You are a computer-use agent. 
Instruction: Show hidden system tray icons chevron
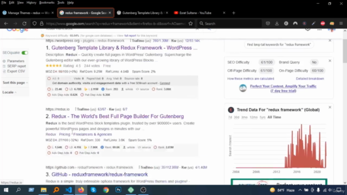pos(300,190)
